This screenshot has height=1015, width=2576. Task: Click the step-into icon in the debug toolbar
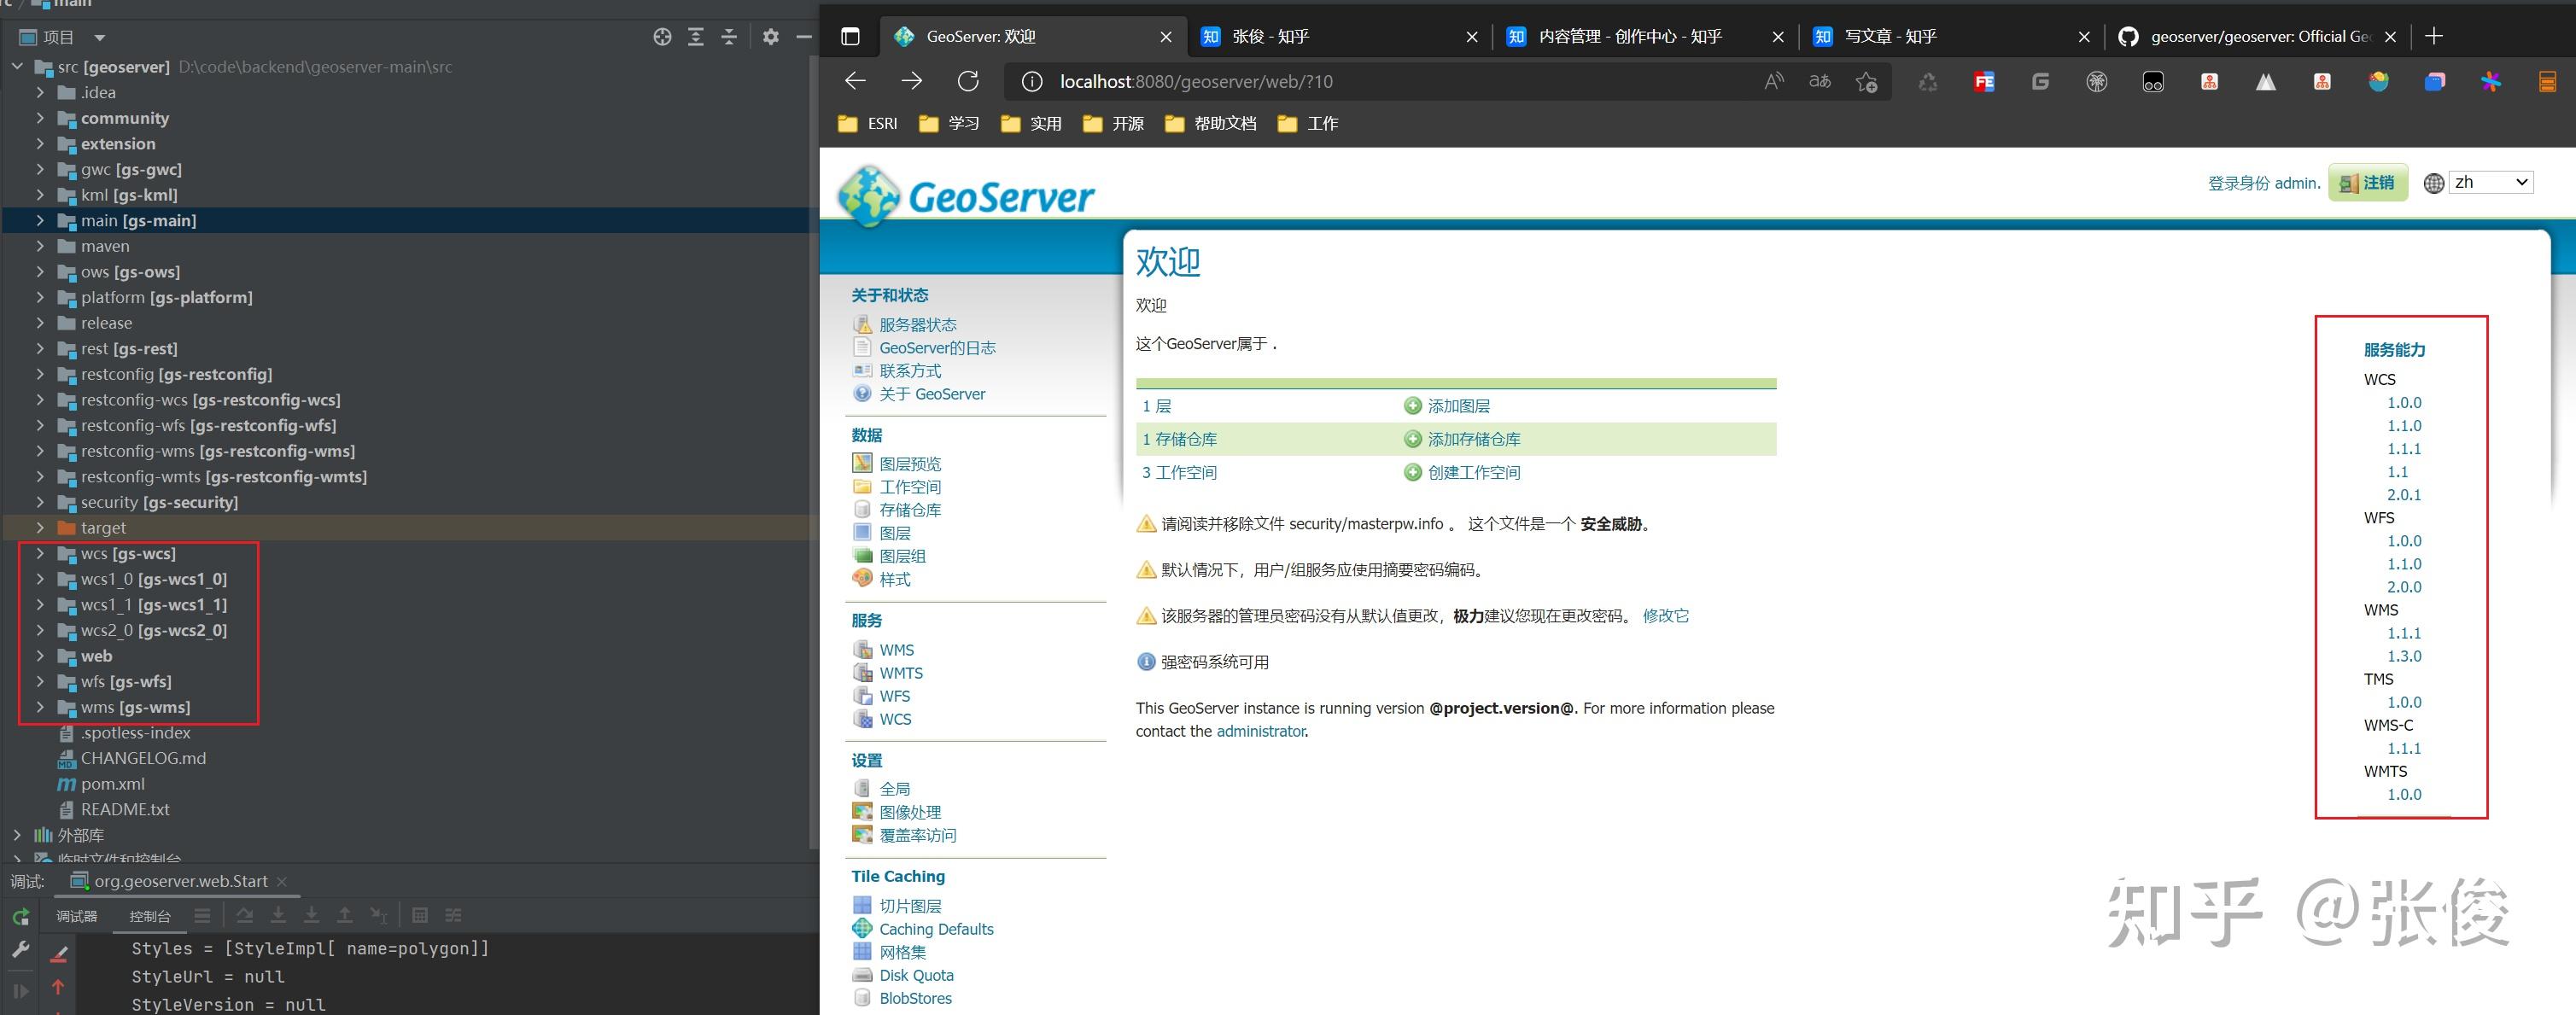click(278, 914)
